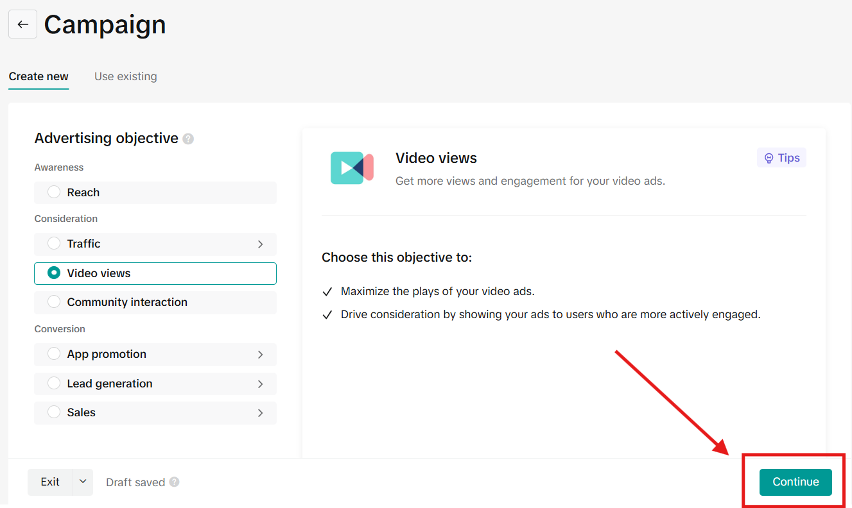Click the Exit button
The width and height of the screenshot is (852, 508).
click(x=50, y=482)
